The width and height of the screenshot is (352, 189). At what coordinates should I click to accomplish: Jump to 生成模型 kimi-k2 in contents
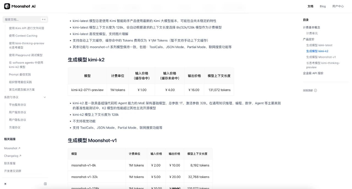point(317,51)
